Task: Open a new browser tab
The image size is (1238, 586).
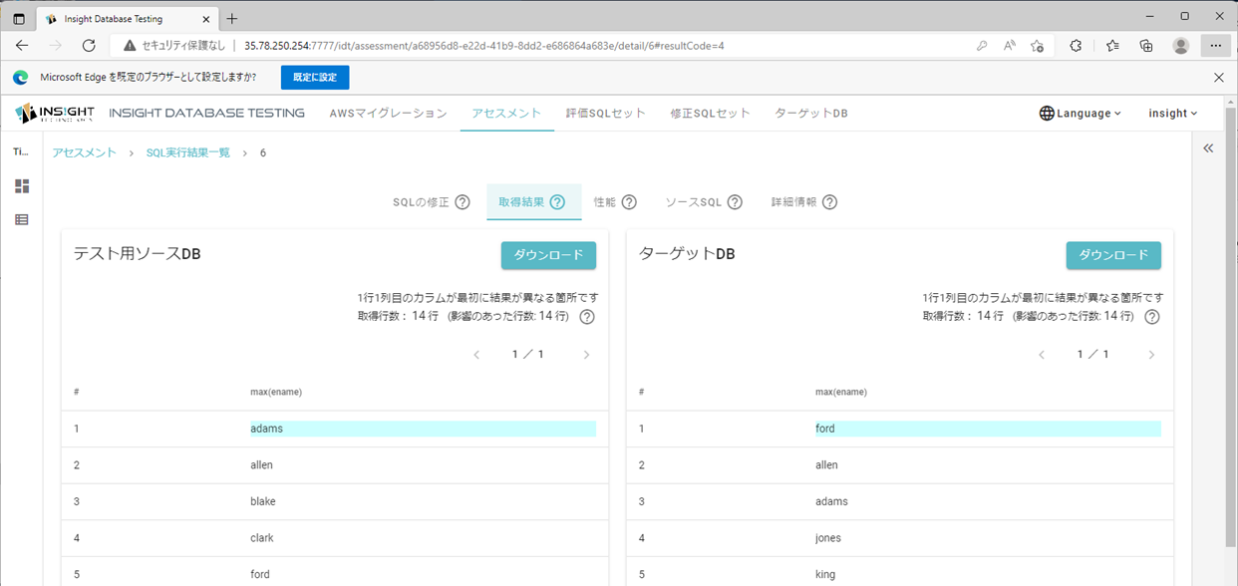Action: 232,19
